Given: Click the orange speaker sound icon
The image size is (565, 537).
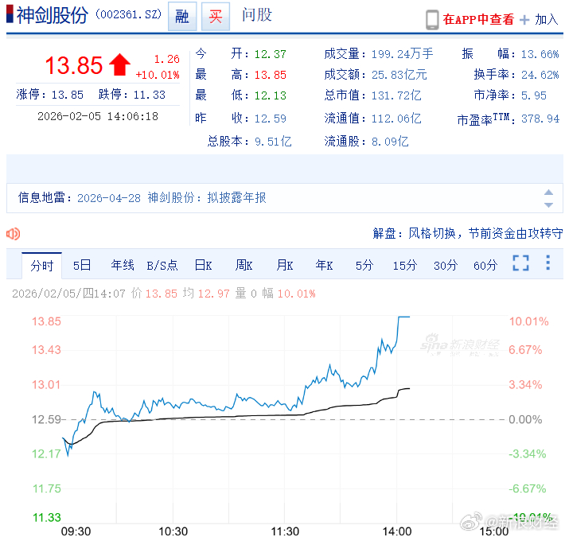Looking at the screenshot, I should (14, 234).
